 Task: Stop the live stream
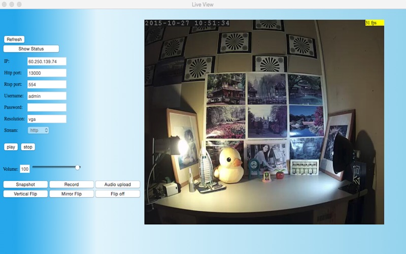tap(28, 147)
